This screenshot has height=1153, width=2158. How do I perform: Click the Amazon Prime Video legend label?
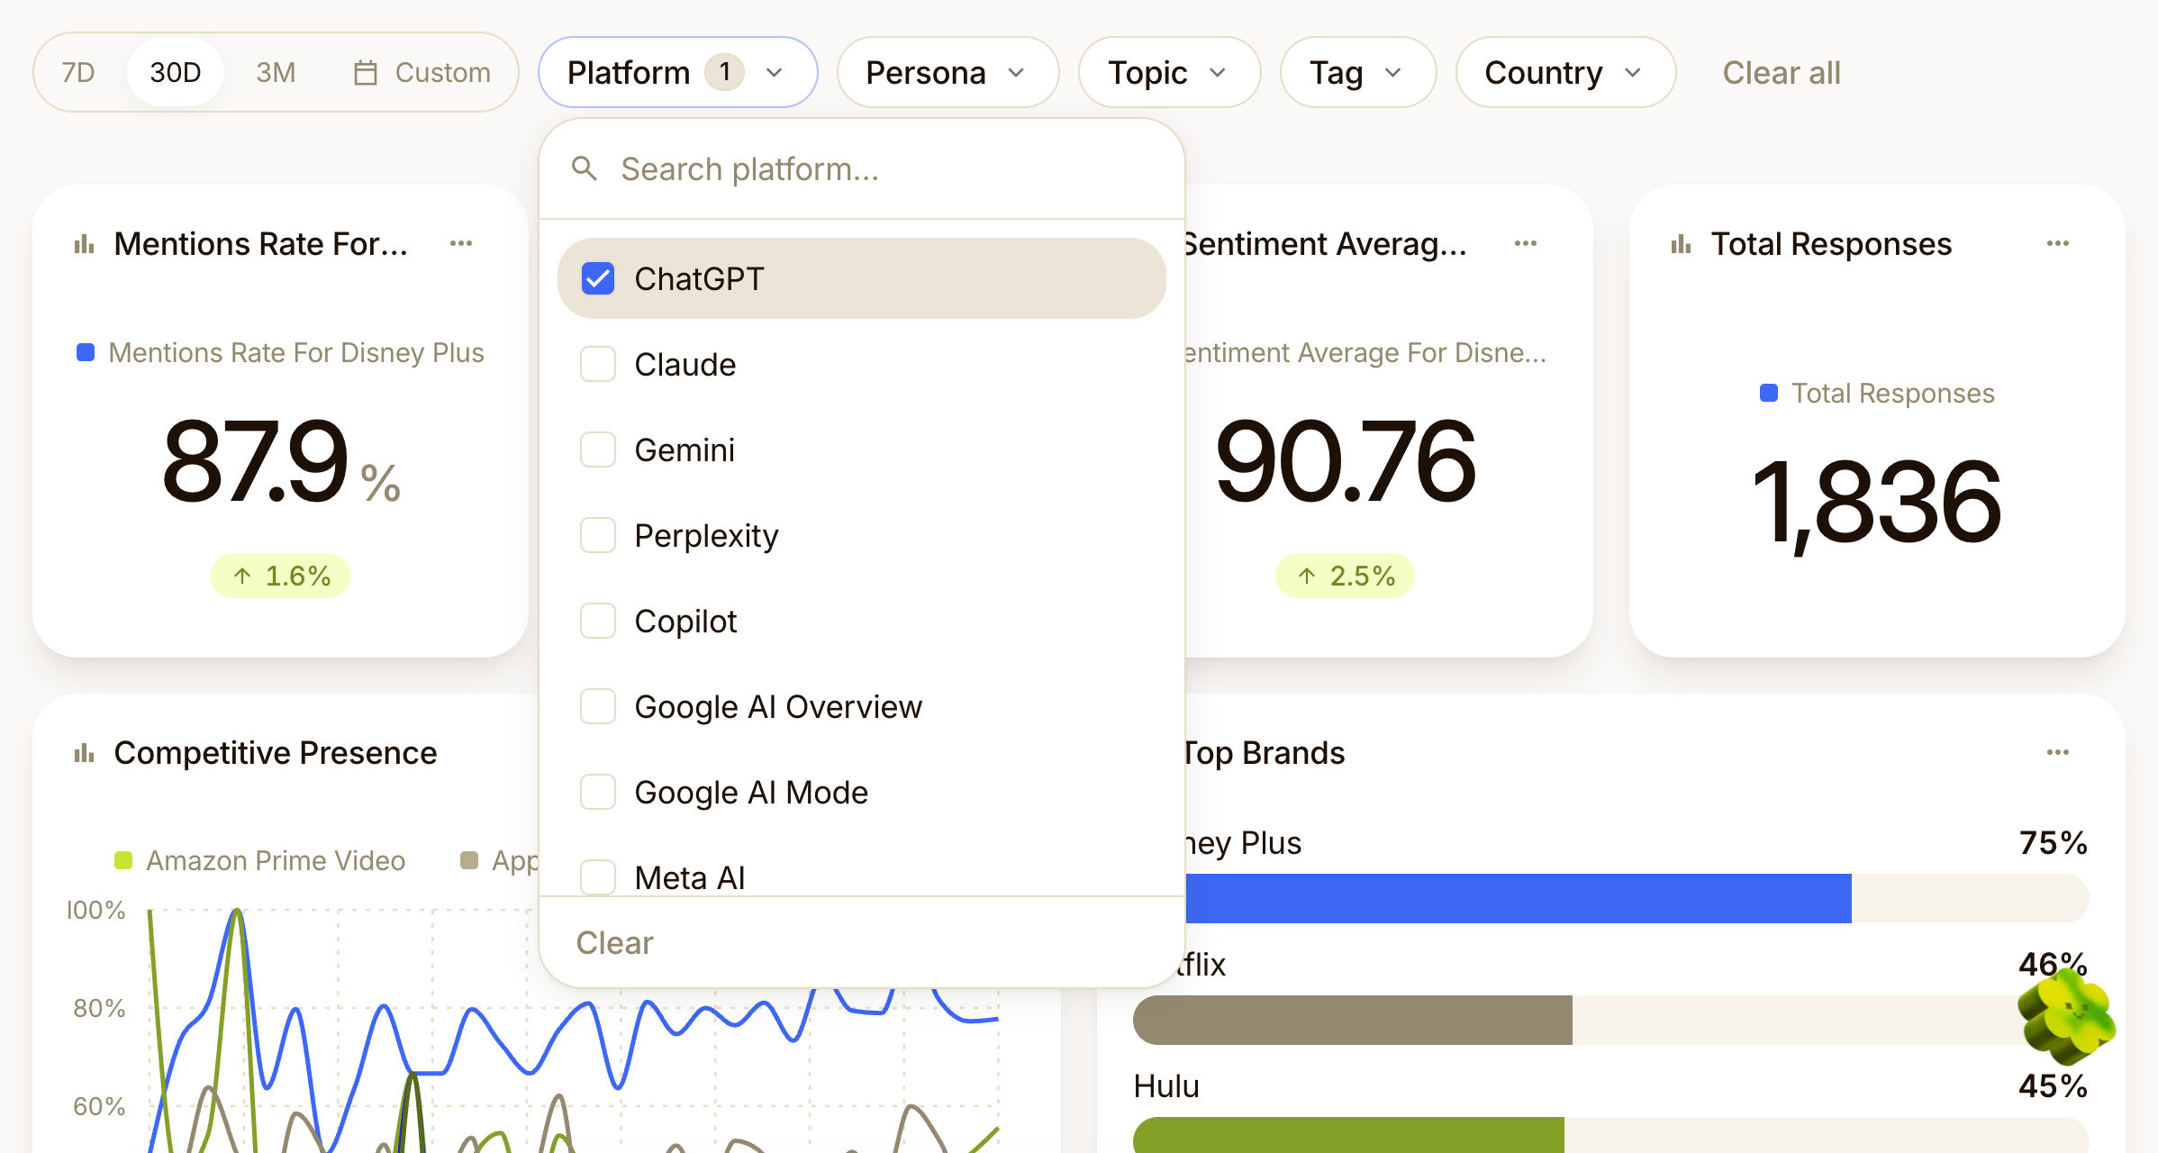pyautogui.click(x=276, y=860)
